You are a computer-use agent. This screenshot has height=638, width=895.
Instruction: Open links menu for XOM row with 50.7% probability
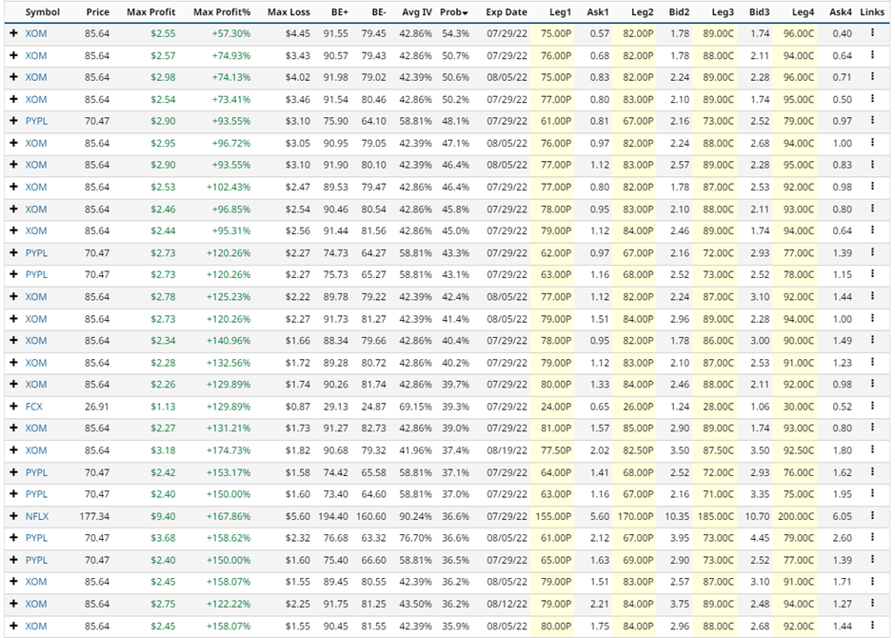[x=872, y=55]
